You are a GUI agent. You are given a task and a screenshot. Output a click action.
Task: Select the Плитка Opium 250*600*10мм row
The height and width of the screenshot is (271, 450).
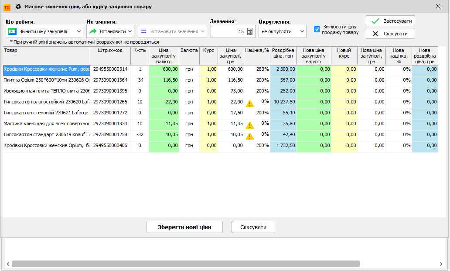(46, 80)
